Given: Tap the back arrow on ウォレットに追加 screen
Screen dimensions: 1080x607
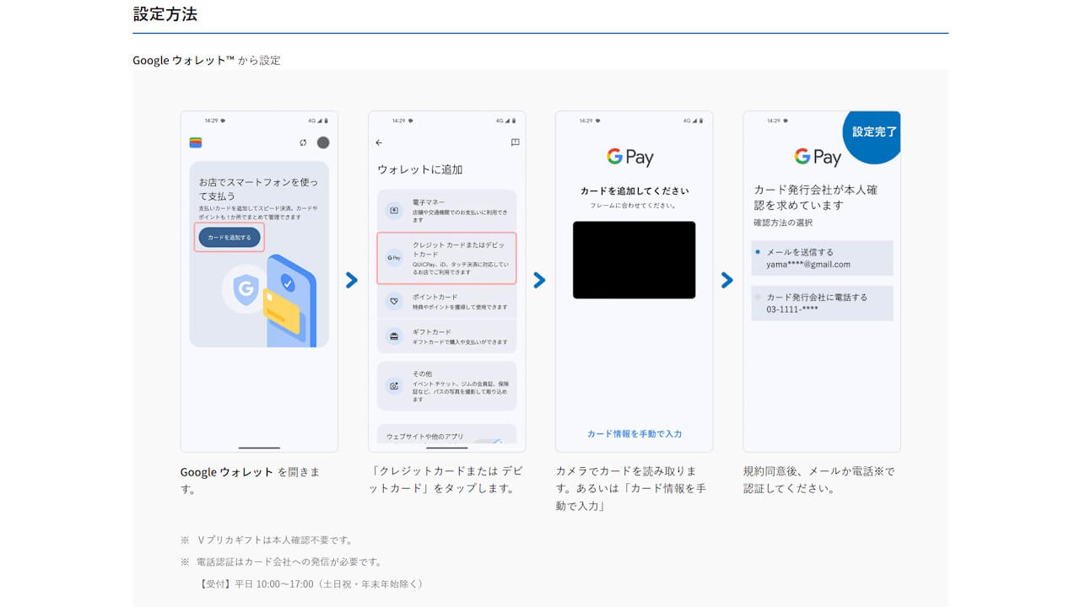Looking at the screenshot, I should tap(378, 142).
